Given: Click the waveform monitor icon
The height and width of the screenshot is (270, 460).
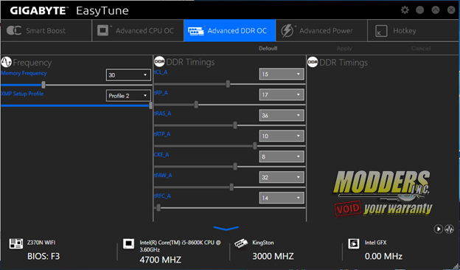Looking at the screenshot, I should pyautogui.click(x=449, y=229).
